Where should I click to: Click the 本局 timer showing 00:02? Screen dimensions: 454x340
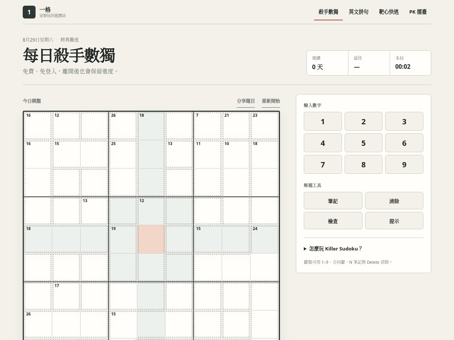click(x=410, y=63)
